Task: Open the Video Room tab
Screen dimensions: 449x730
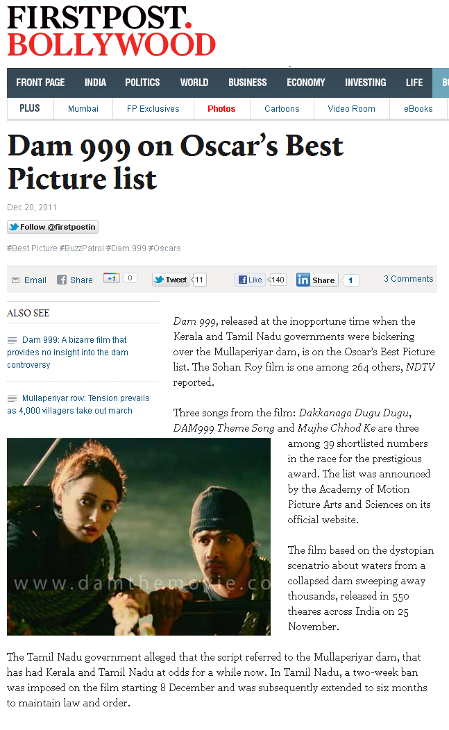Action: 352,109
